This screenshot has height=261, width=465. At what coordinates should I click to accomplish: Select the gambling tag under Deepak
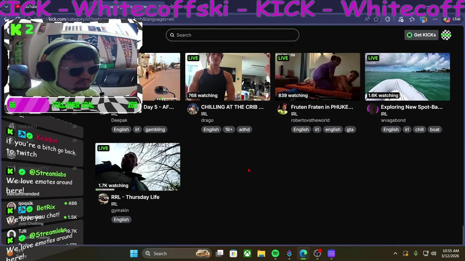point(155,129)
